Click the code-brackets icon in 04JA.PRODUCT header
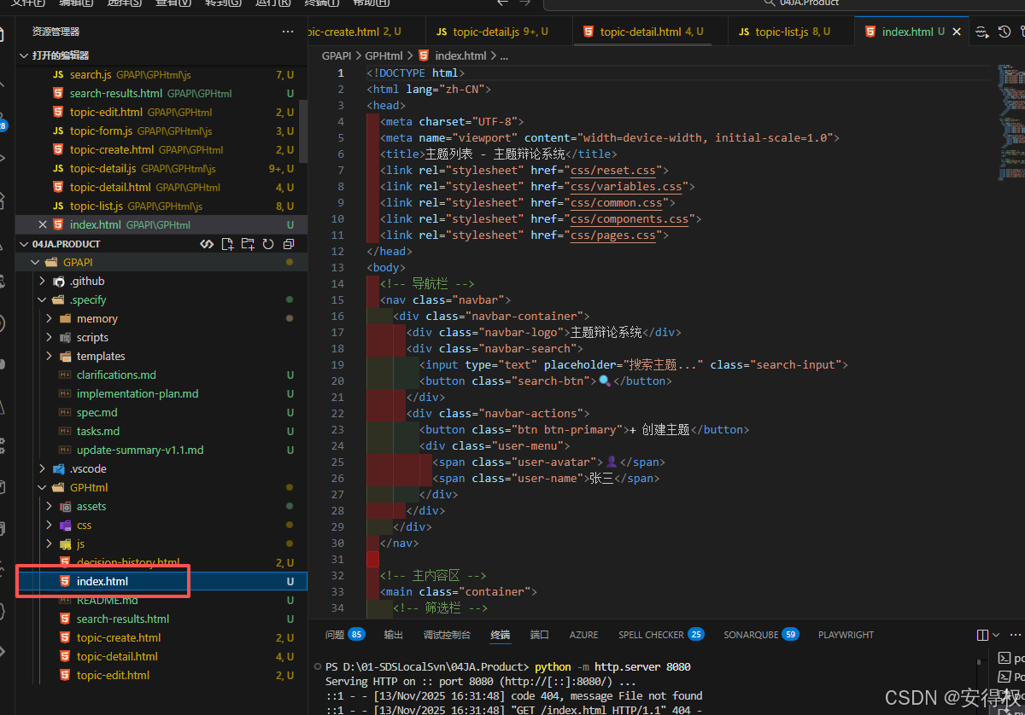Image resolution: width=1025 pixels, height=715 pixels. coord(207,244)
